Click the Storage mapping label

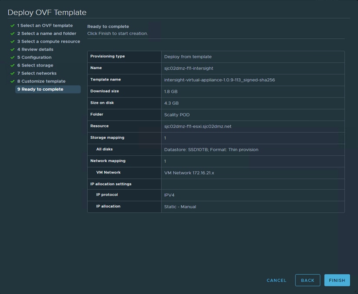(107, 137)
